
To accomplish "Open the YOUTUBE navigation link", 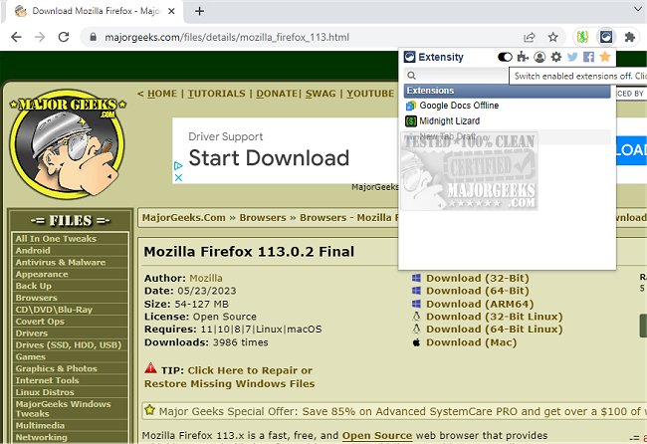I will [370, 94].
